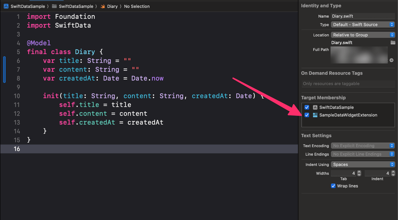The width and height of the screenshot is (398, 220).
Task: Open the Text Encoding dropdown
Action: point(363,146)
